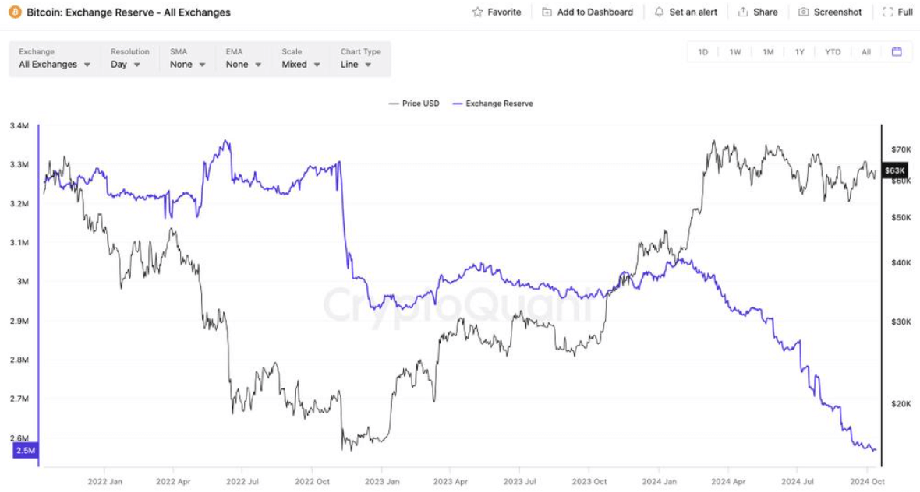This screenshot has height=492, width=920.
Task: Click the Share upload icon
Action: tap(743, 12)
